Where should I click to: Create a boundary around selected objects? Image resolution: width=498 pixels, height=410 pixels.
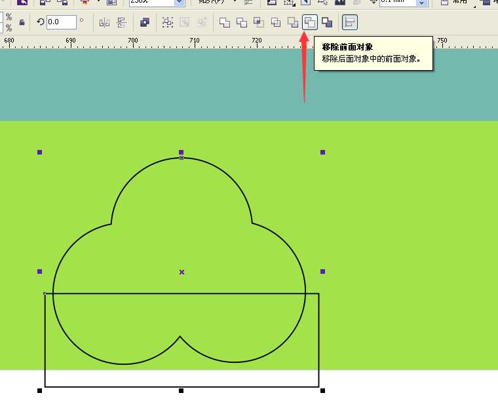tap(326, 22)
